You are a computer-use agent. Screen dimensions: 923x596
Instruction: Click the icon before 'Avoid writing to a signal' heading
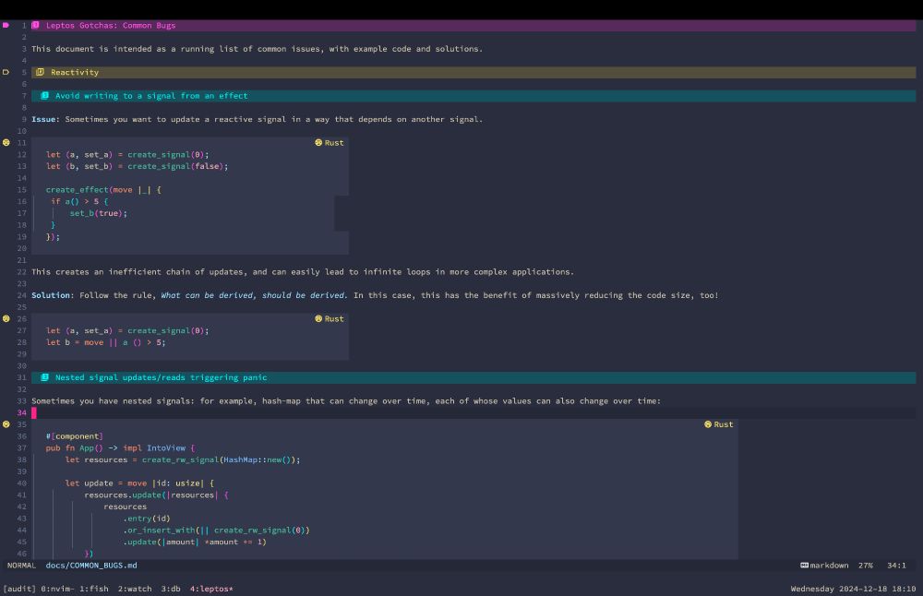(x=44, y=96)
